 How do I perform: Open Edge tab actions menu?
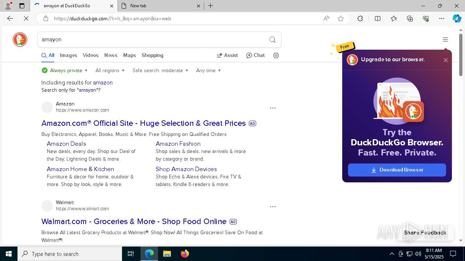point(22,6)
